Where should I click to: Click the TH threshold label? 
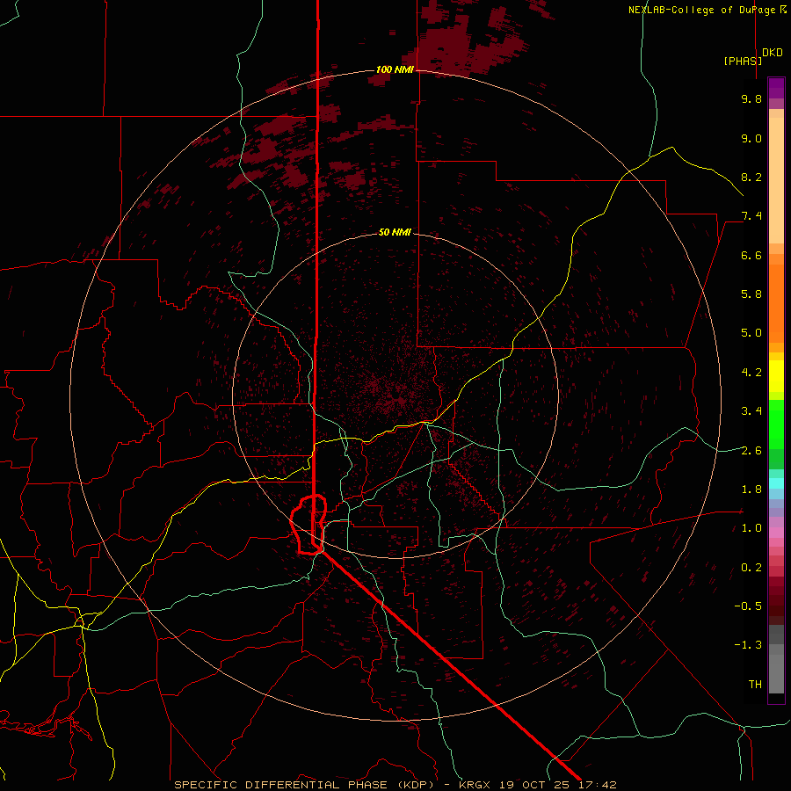(x=755, y=685)
